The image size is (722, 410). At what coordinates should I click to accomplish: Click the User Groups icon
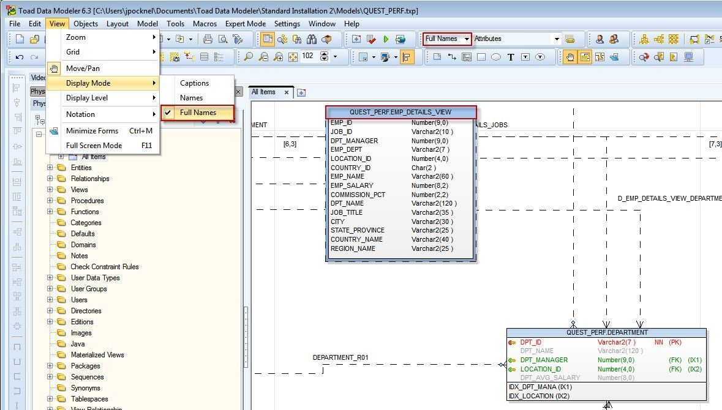coord(614,39)
